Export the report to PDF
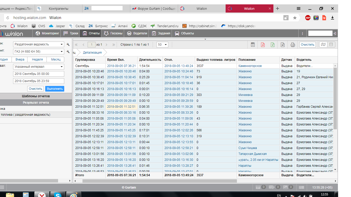Screen dimensions: 351x197 click(263, 45)
